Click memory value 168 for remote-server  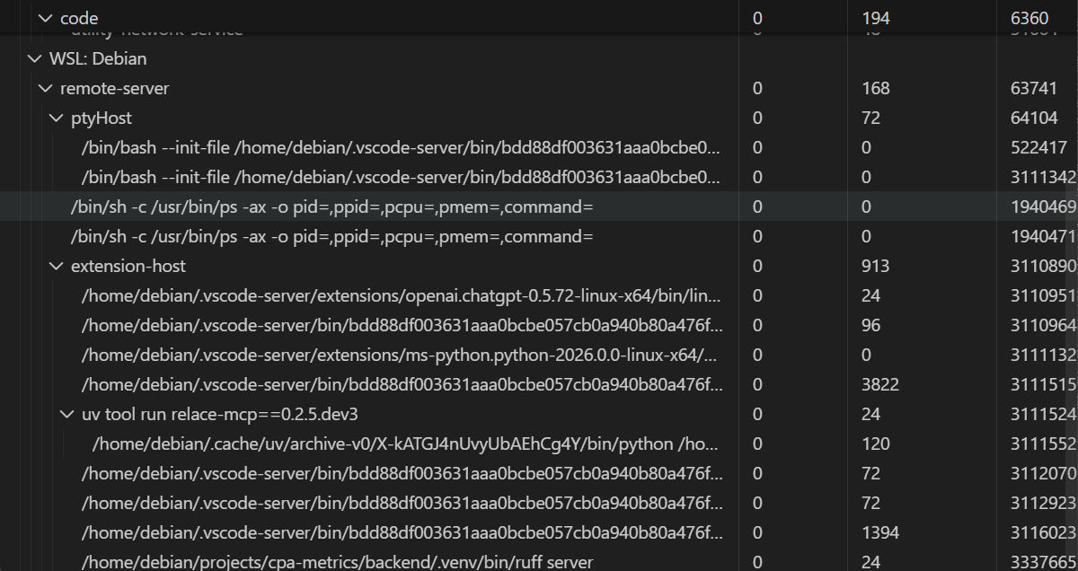[x=875, y=88]
